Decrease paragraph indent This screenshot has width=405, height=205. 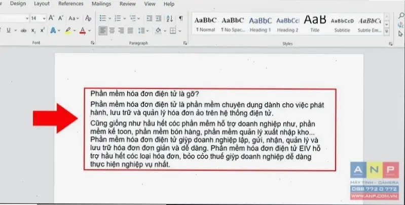click(x=150, y=18)
